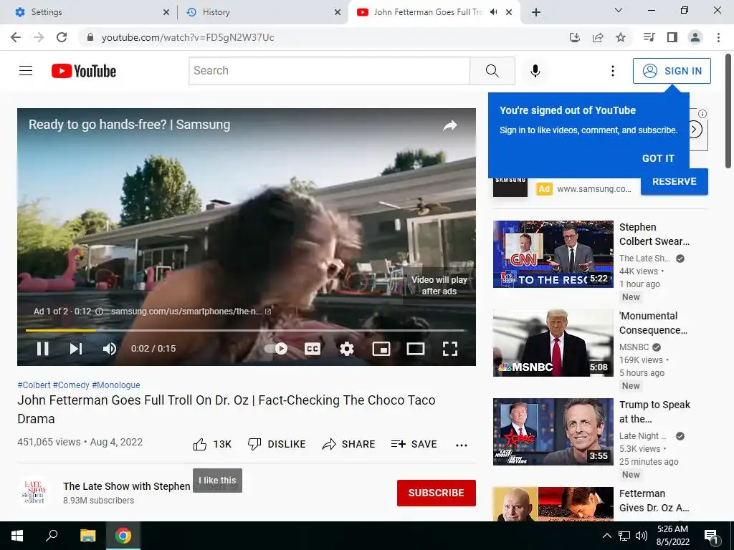The image size is (734, 550).
Task: Share this page icon in address bar
Action: click(x=598, y=37)
